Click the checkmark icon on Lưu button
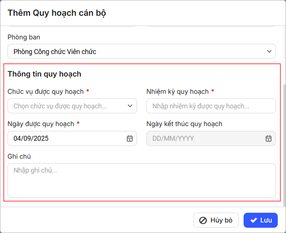This screenshot has height=233, width=286. 254,221
